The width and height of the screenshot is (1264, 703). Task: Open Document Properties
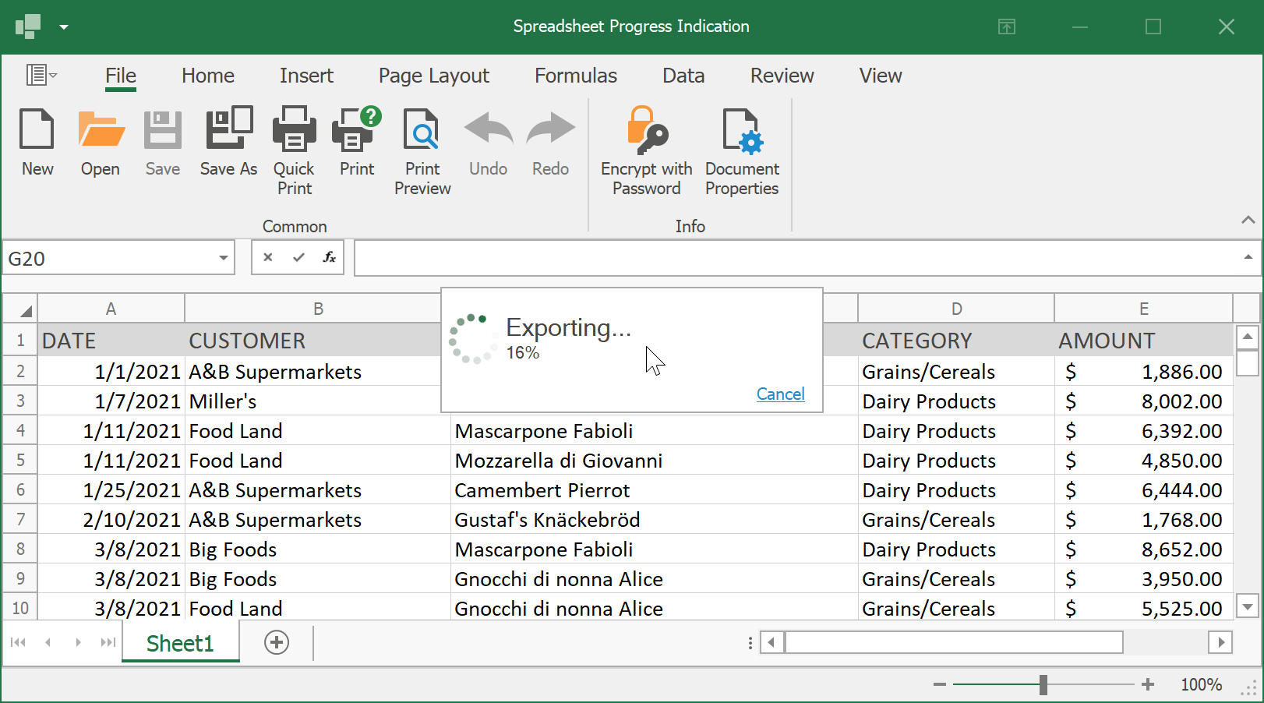pos(742,129)
